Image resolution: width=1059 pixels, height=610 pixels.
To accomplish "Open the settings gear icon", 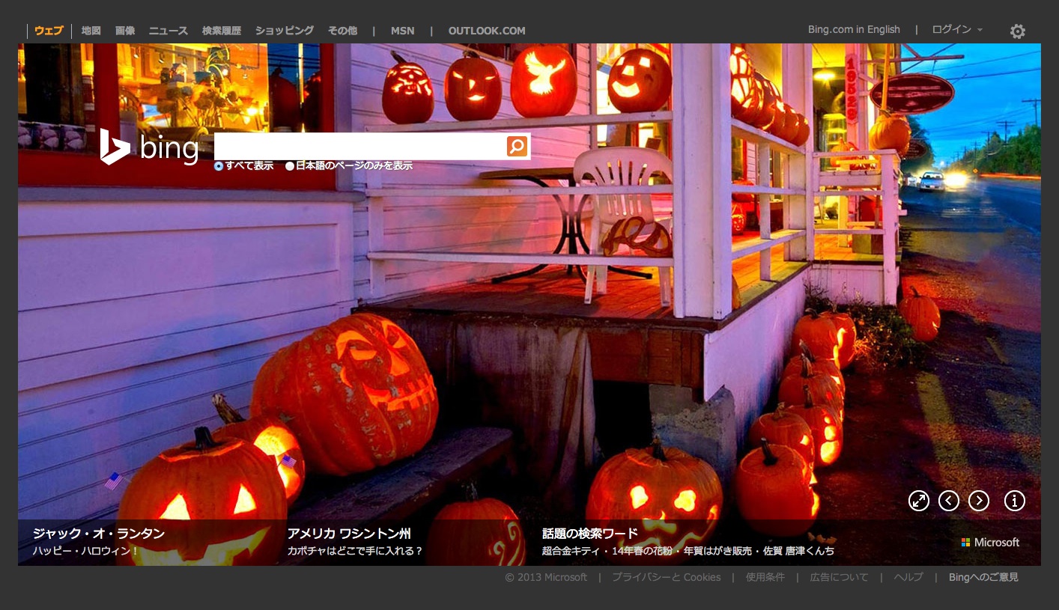I will (x=1017, y=31).
